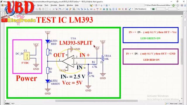Click the Home page icon
The height and width of the screenshot is (105, 187).
click(182, 5)
